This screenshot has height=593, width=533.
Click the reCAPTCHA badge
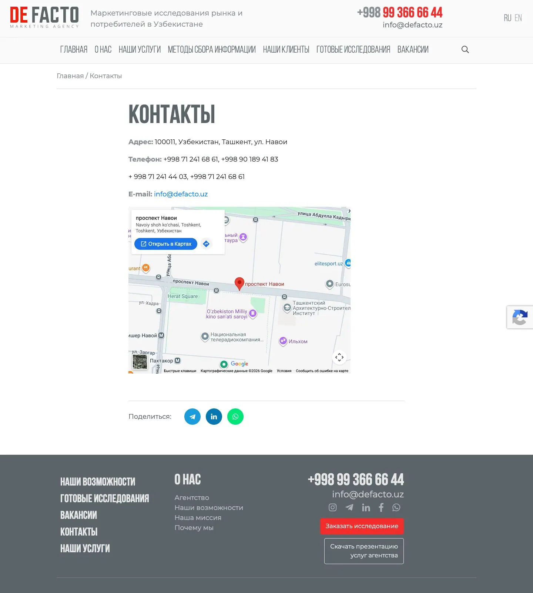point(520,317)
